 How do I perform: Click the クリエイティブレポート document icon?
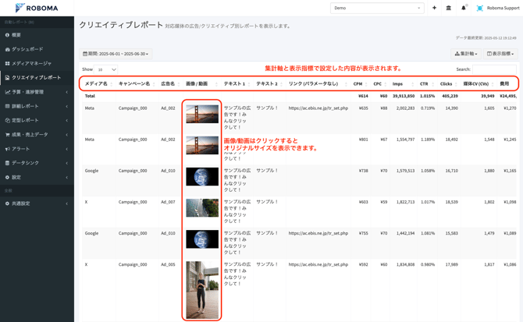[x=7, y=78]
